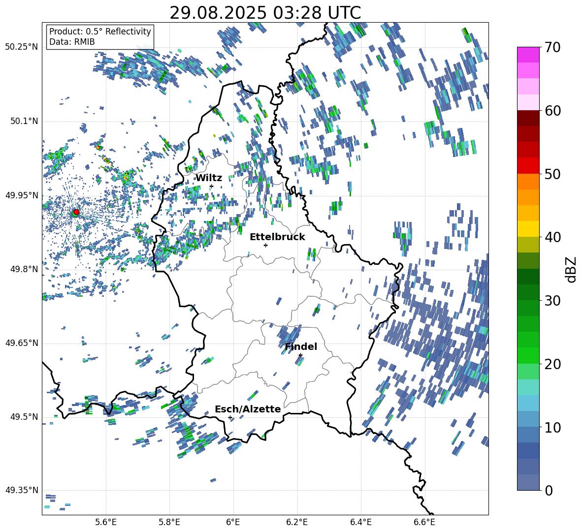
Task: Click the 60 value on colorbar
Action: click(x=552, y=111)
